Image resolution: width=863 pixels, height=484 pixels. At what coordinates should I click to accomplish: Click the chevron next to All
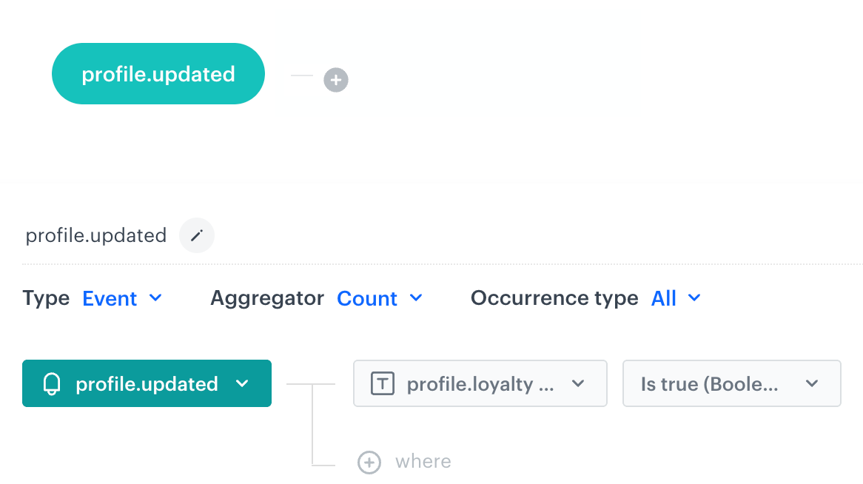[694, 298]
